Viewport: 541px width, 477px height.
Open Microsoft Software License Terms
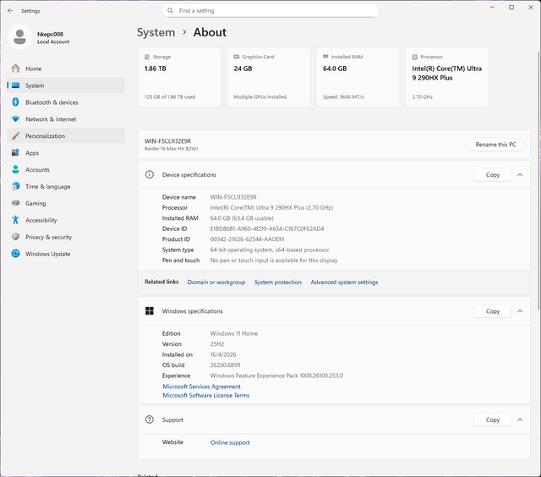(206, 395)
